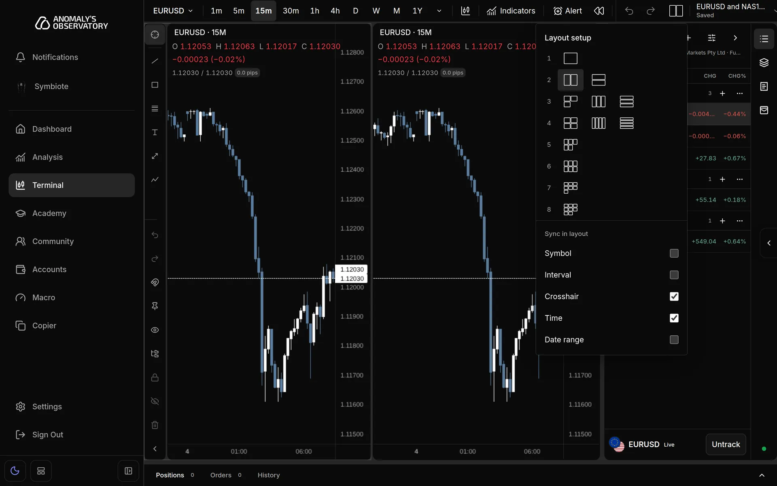This screenshot has width=777, height=486.
Task: Lock all drawings with padlock icon
Action: [155, 377]
